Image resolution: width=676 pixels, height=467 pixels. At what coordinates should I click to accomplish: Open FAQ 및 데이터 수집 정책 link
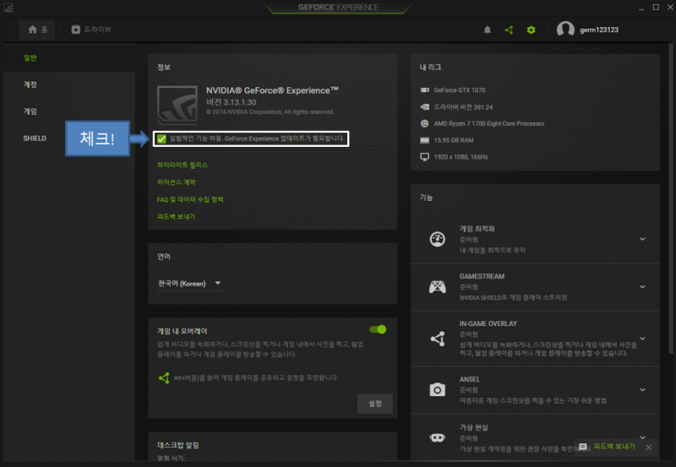click(x=190, y=199)
